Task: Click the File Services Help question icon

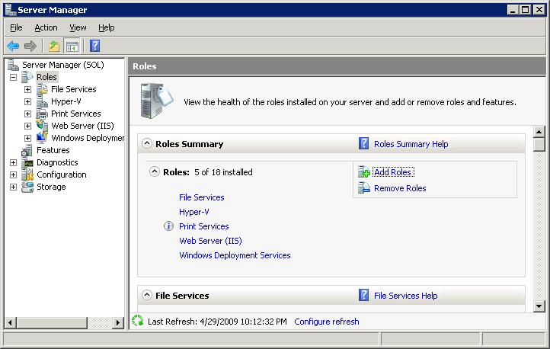Action: [363, 295]
